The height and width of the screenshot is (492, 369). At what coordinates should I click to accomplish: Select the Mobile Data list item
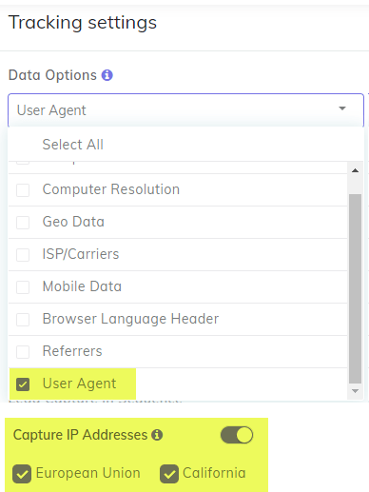pos(178,286)
